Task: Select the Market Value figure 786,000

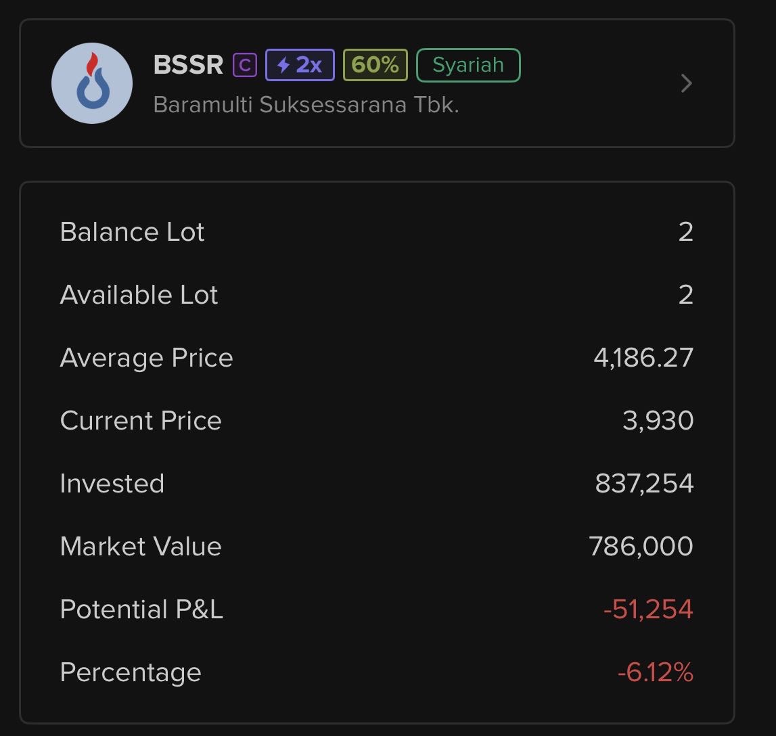Action: pos(641,547)
